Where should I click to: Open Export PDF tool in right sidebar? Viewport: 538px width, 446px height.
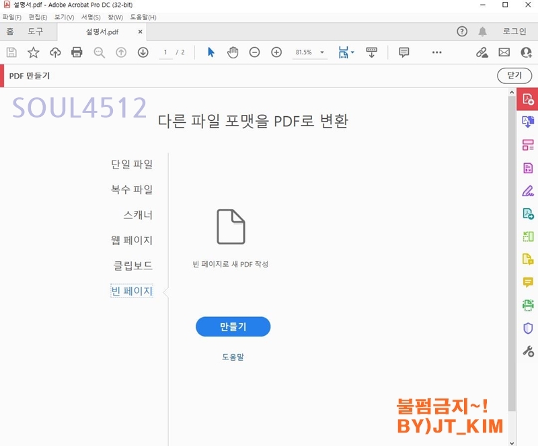(x=528, y=214)
